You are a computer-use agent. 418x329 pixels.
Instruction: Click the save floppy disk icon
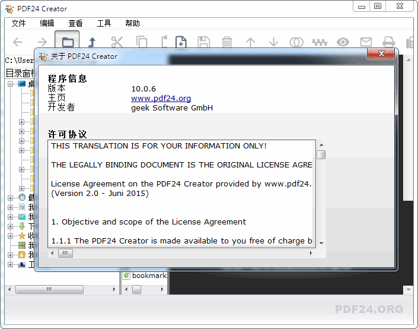[204, 42]
